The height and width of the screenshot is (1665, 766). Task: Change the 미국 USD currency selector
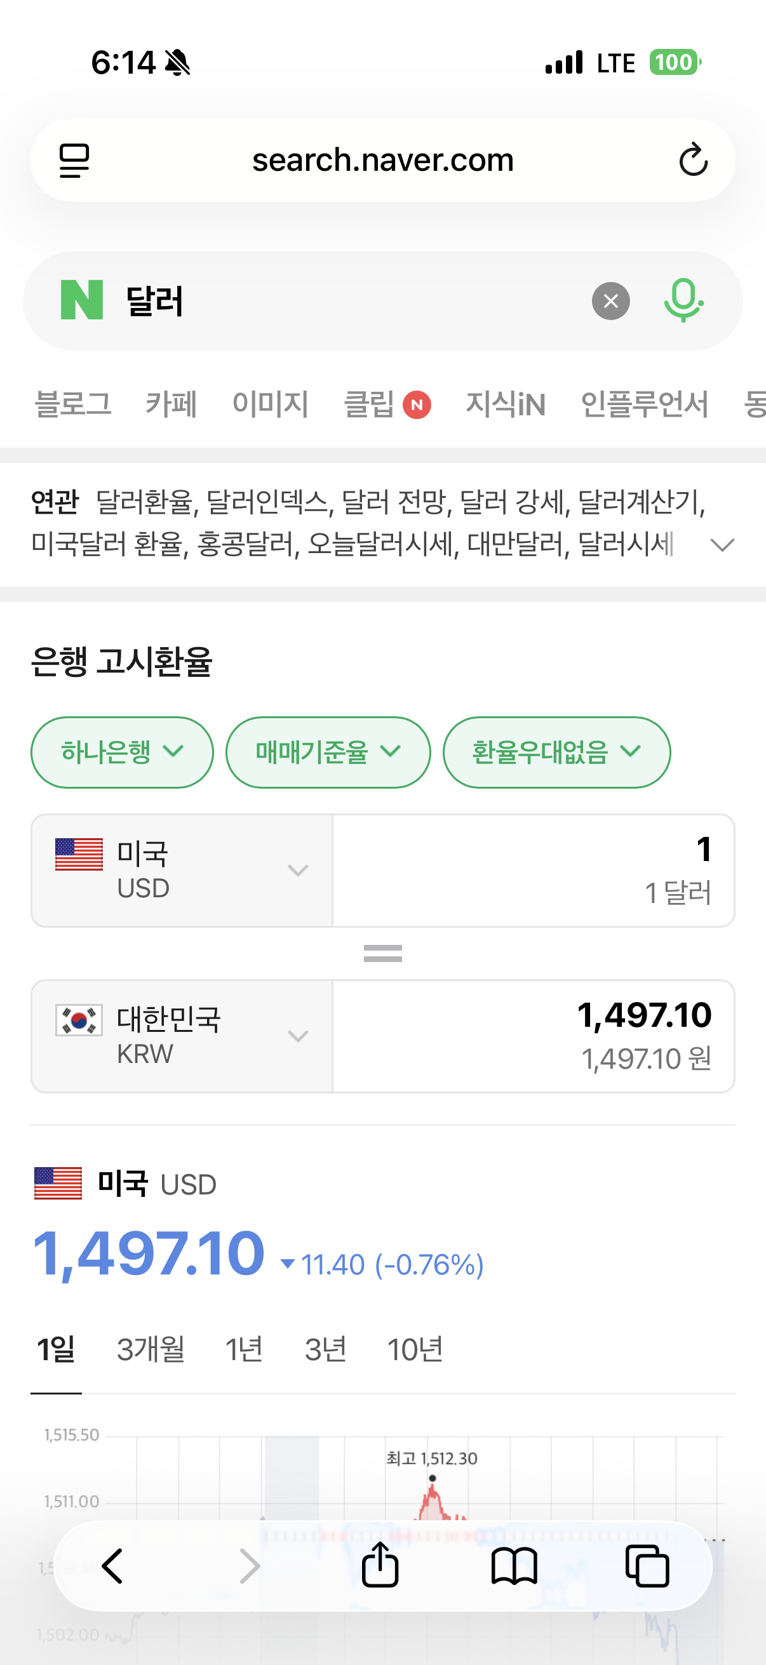pyautogui.click(x=182, y=870)
